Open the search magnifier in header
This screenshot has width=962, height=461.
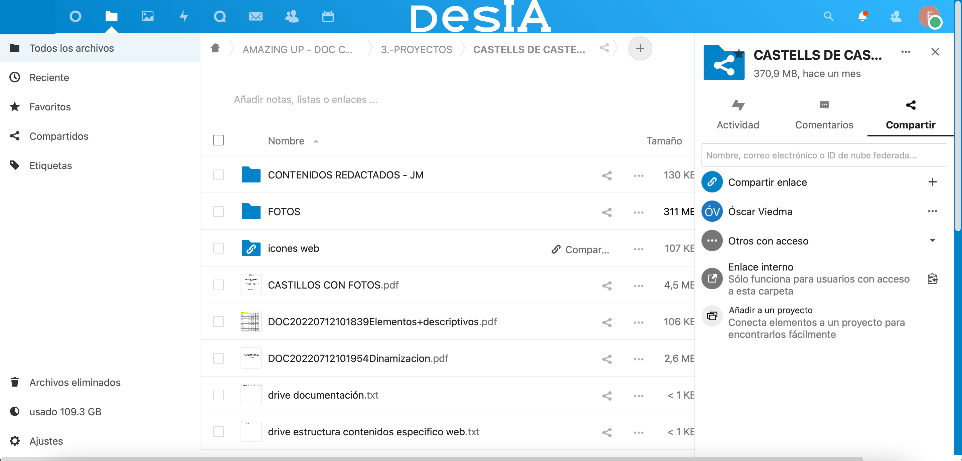(828, 16)
